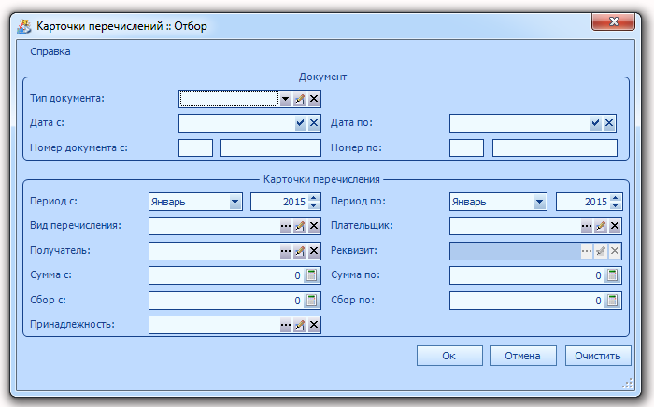
Task: Focus the long Номер документа с number field
Action: (x=271, y=147)
